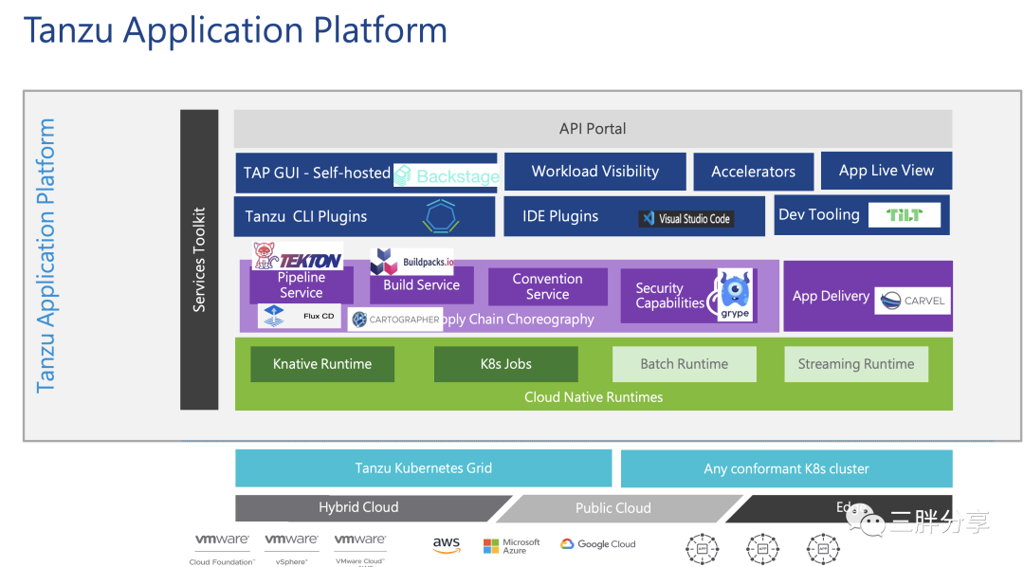1024x567 pixels.
Task: Click the Tilt logo in Dev Tooling
Action: pos(904,214)
